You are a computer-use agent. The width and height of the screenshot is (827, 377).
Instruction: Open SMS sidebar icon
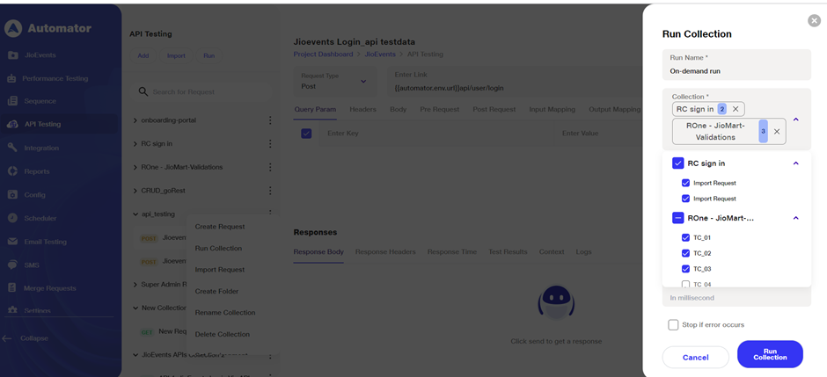click(12, 265)
